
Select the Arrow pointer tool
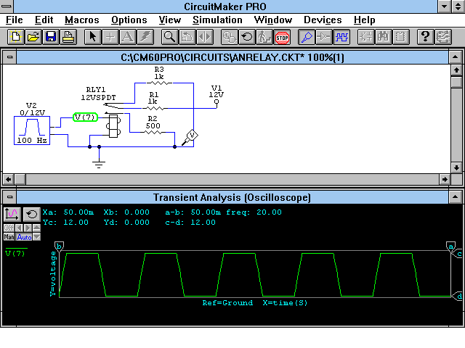pyautogui.click(x=93, y=36)
